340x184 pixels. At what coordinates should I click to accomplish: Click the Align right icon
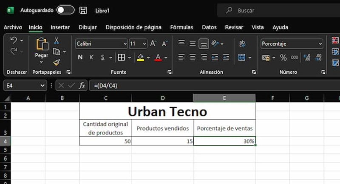point(204,57)
